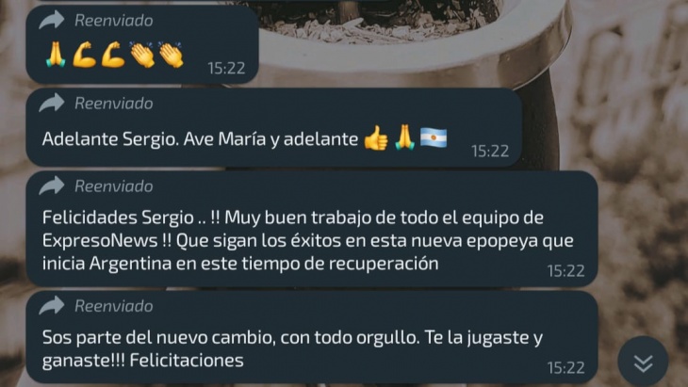Click forward arrow on 'Sos parte' message
The width and height of the screenshot is (688, 387).
(x=52, y=305)
